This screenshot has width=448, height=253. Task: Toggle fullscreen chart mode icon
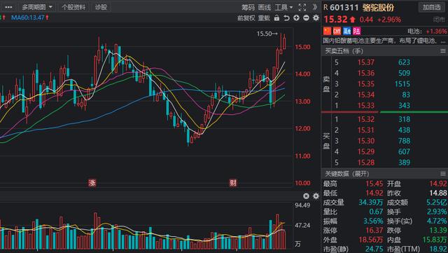pos(302,8)
